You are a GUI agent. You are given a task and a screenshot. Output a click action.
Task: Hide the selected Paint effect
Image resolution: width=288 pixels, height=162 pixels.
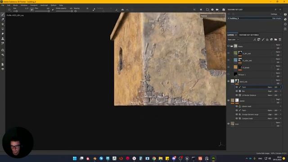pyautogui.click(x=237, y=87)
